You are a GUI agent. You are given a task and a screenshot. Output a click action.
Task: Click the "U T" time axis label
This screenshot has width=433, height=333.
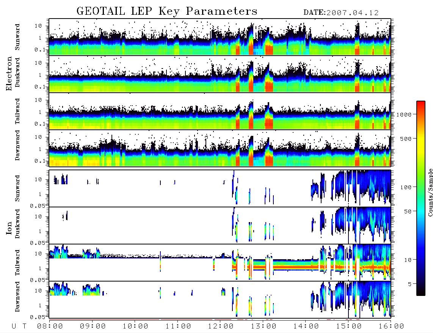[19, 327]
